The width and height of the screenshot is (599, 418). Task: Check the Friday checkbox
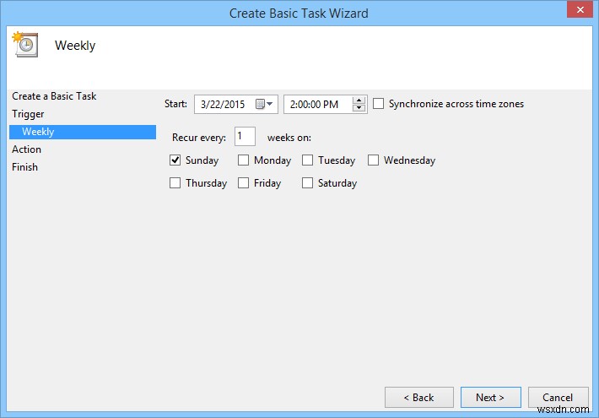[x=243, y=183]
